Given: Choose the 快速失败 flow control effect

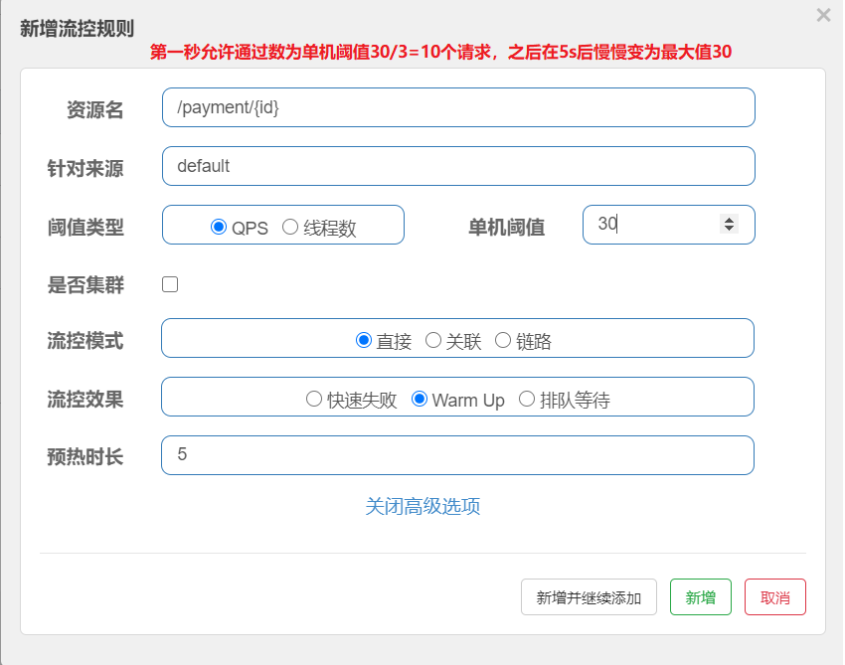Looking at the screenshot, I should point(314,399).
